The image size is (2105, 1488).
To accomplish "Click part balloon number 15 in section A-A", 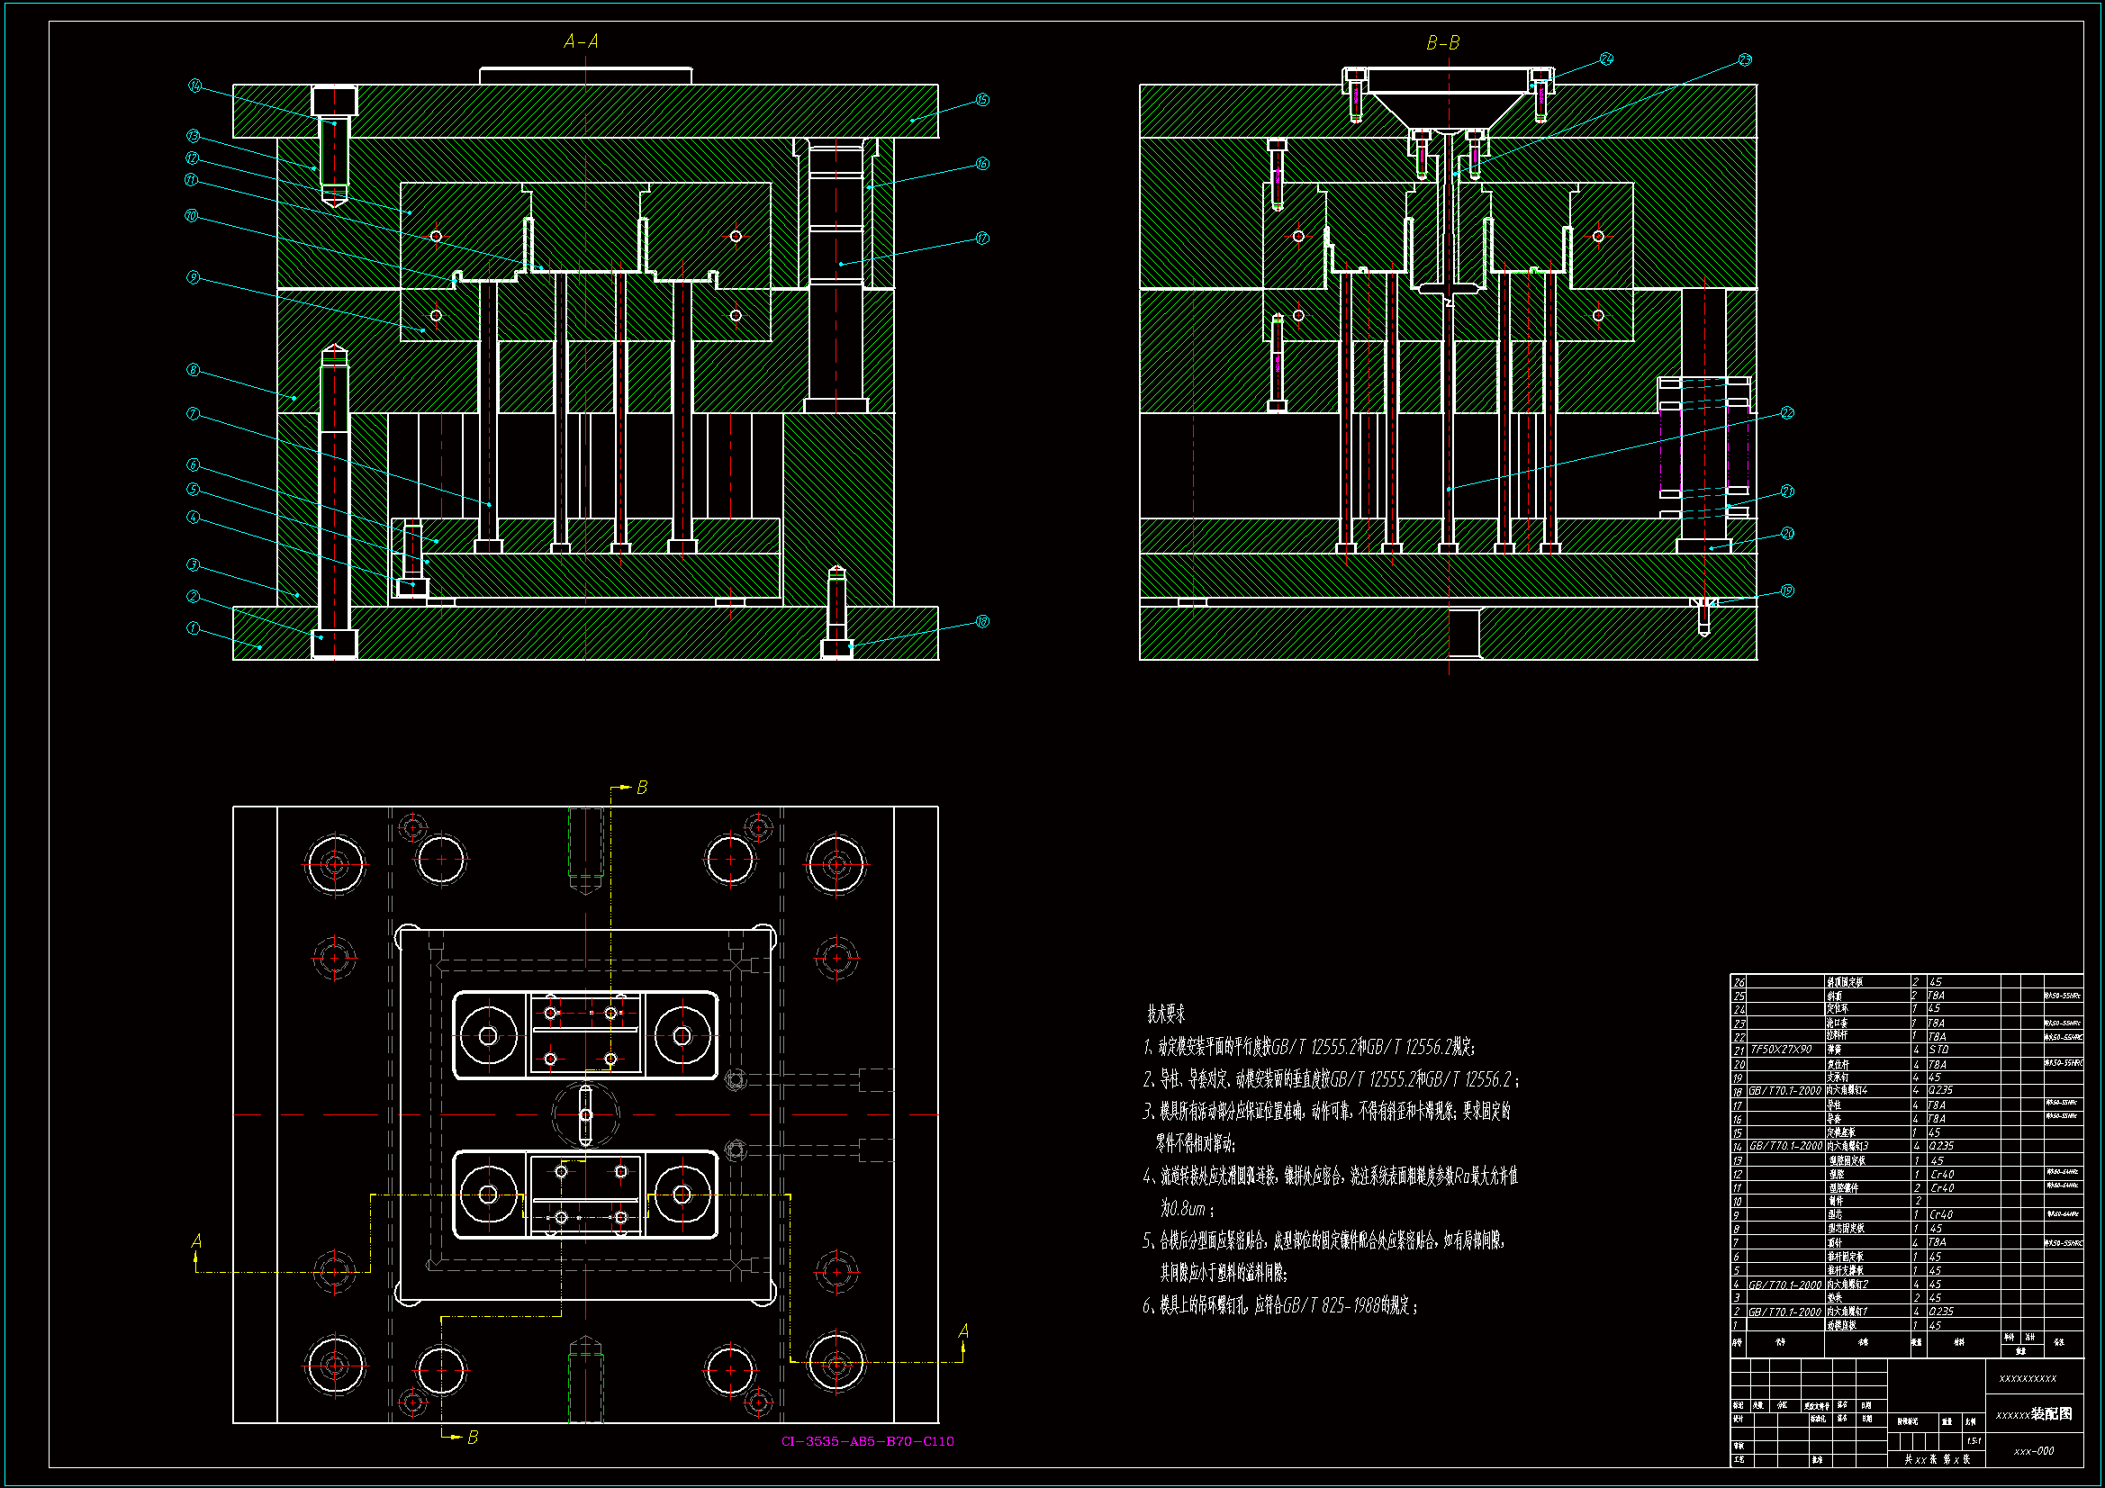I will [982, 100].
